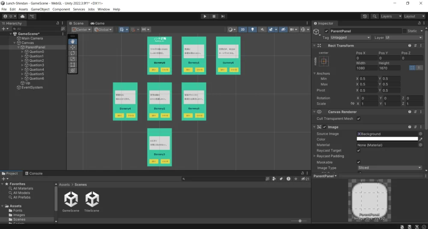Toggle the Scene grid visibility button
The image size is (428, 229).
tap(122, 30)
